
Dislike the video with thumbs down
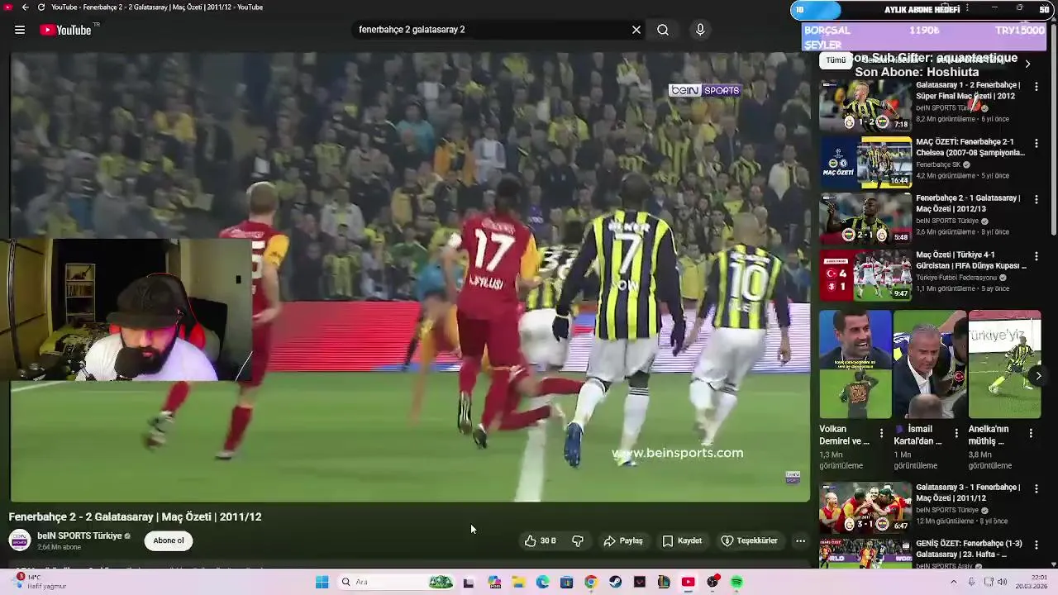coord(578,540)
